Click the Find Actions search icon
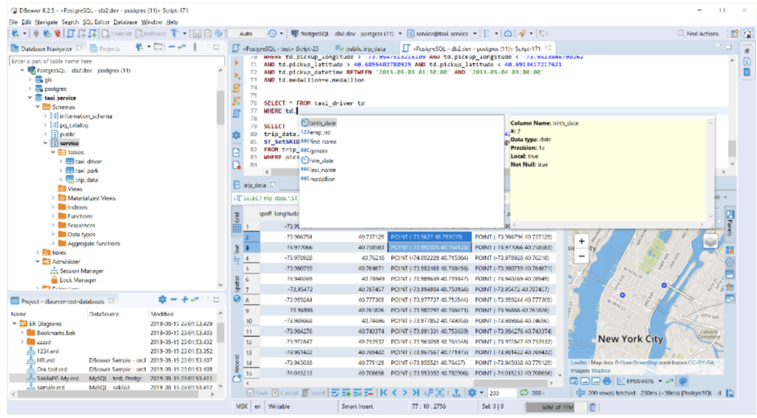Viewport: 757px width, 418px height. 681,33
